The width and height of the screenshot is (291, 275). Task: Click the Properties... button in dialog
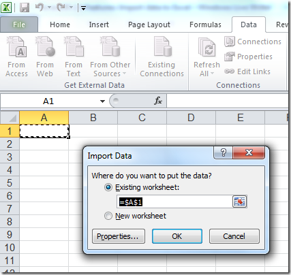tap(119, 236)
